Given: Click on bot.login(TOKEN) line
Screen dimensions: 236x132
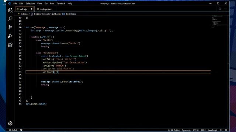Looking at the screenshot, I should [x=36, y=104].
